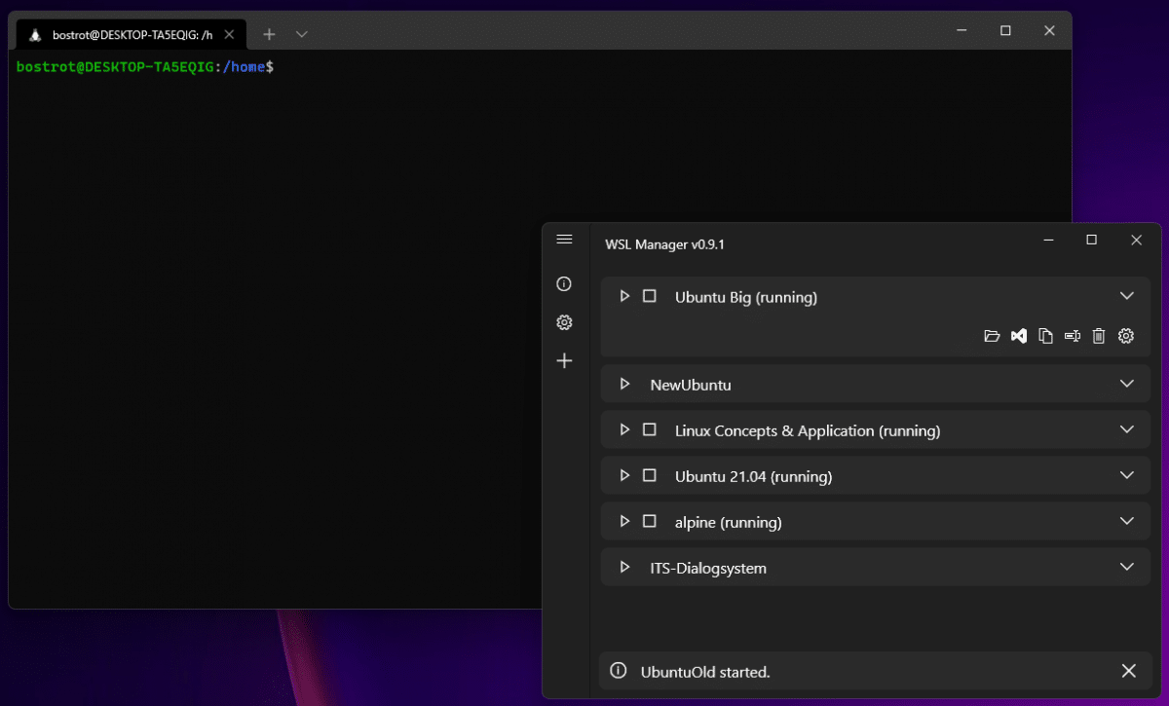Open Ubuntu Big in VS Code
This screenshot has width=1169, height=706.
pos(1018,336)
